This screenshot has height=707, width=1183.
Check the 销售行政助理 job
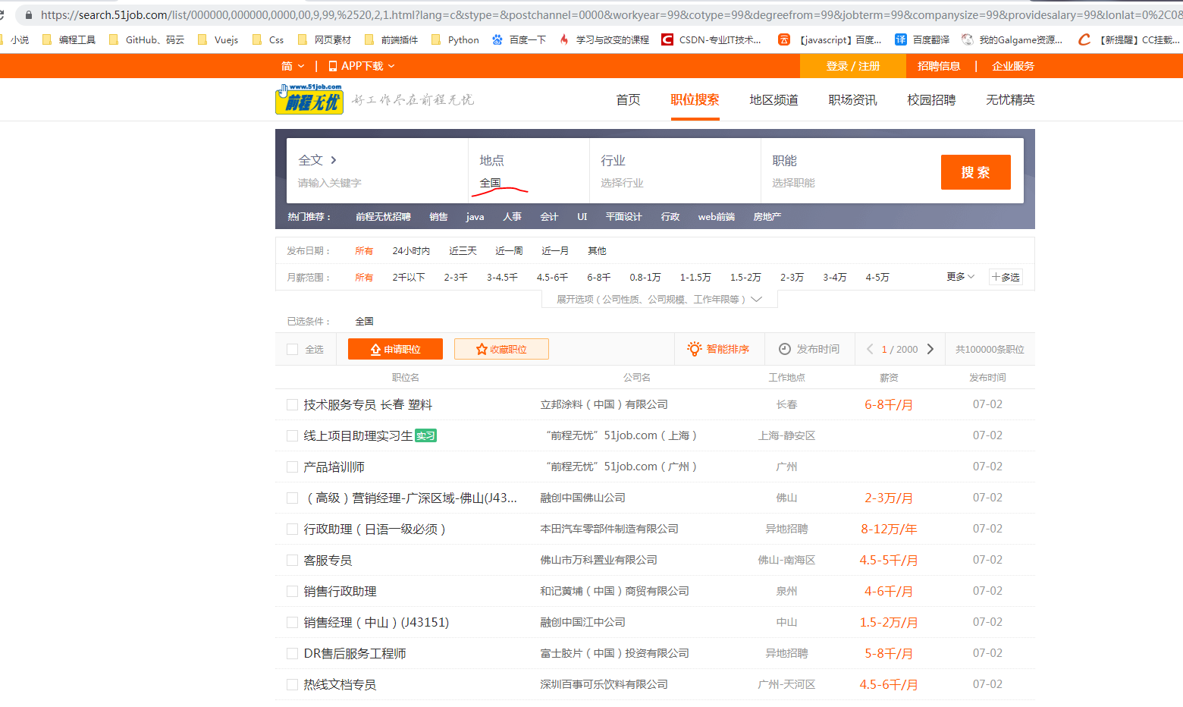[x=293, y=592]
